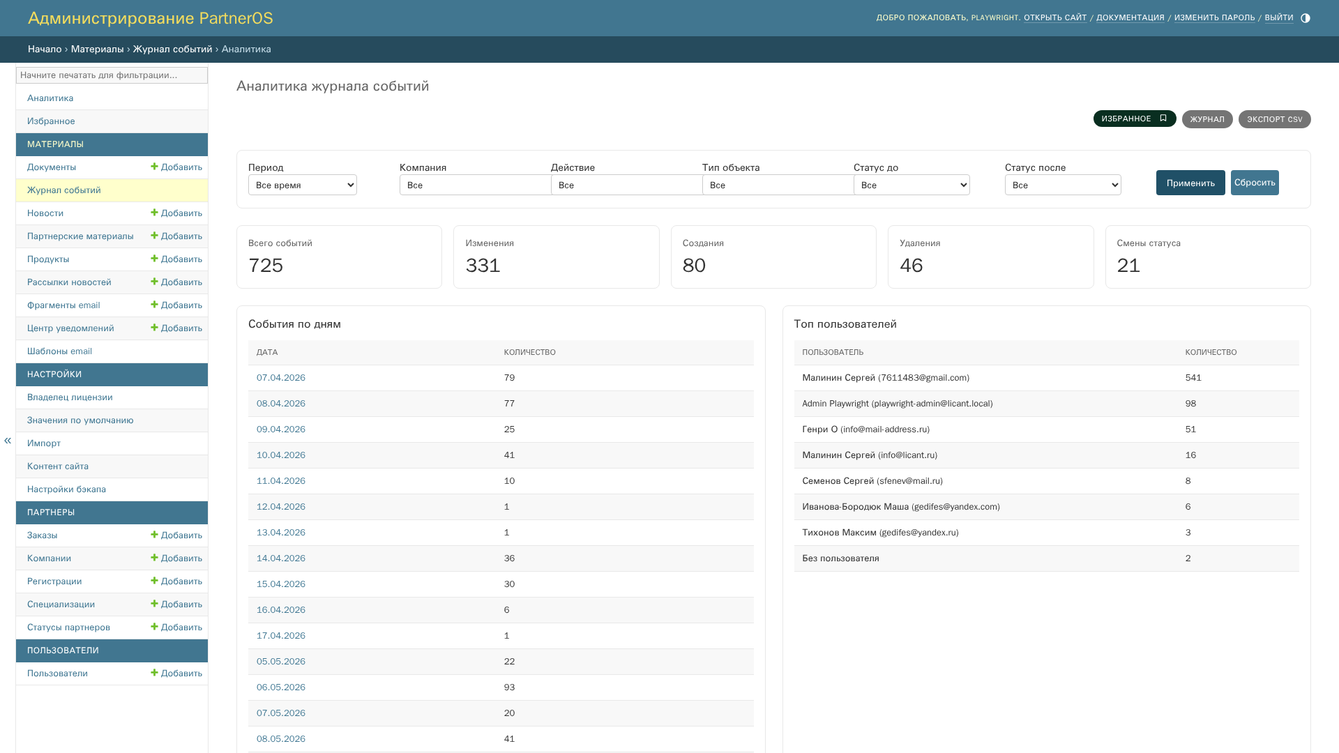Click the plus icon beside Продукты
1339x753 pixels.
pyautogui.click(x=154, y=259)
